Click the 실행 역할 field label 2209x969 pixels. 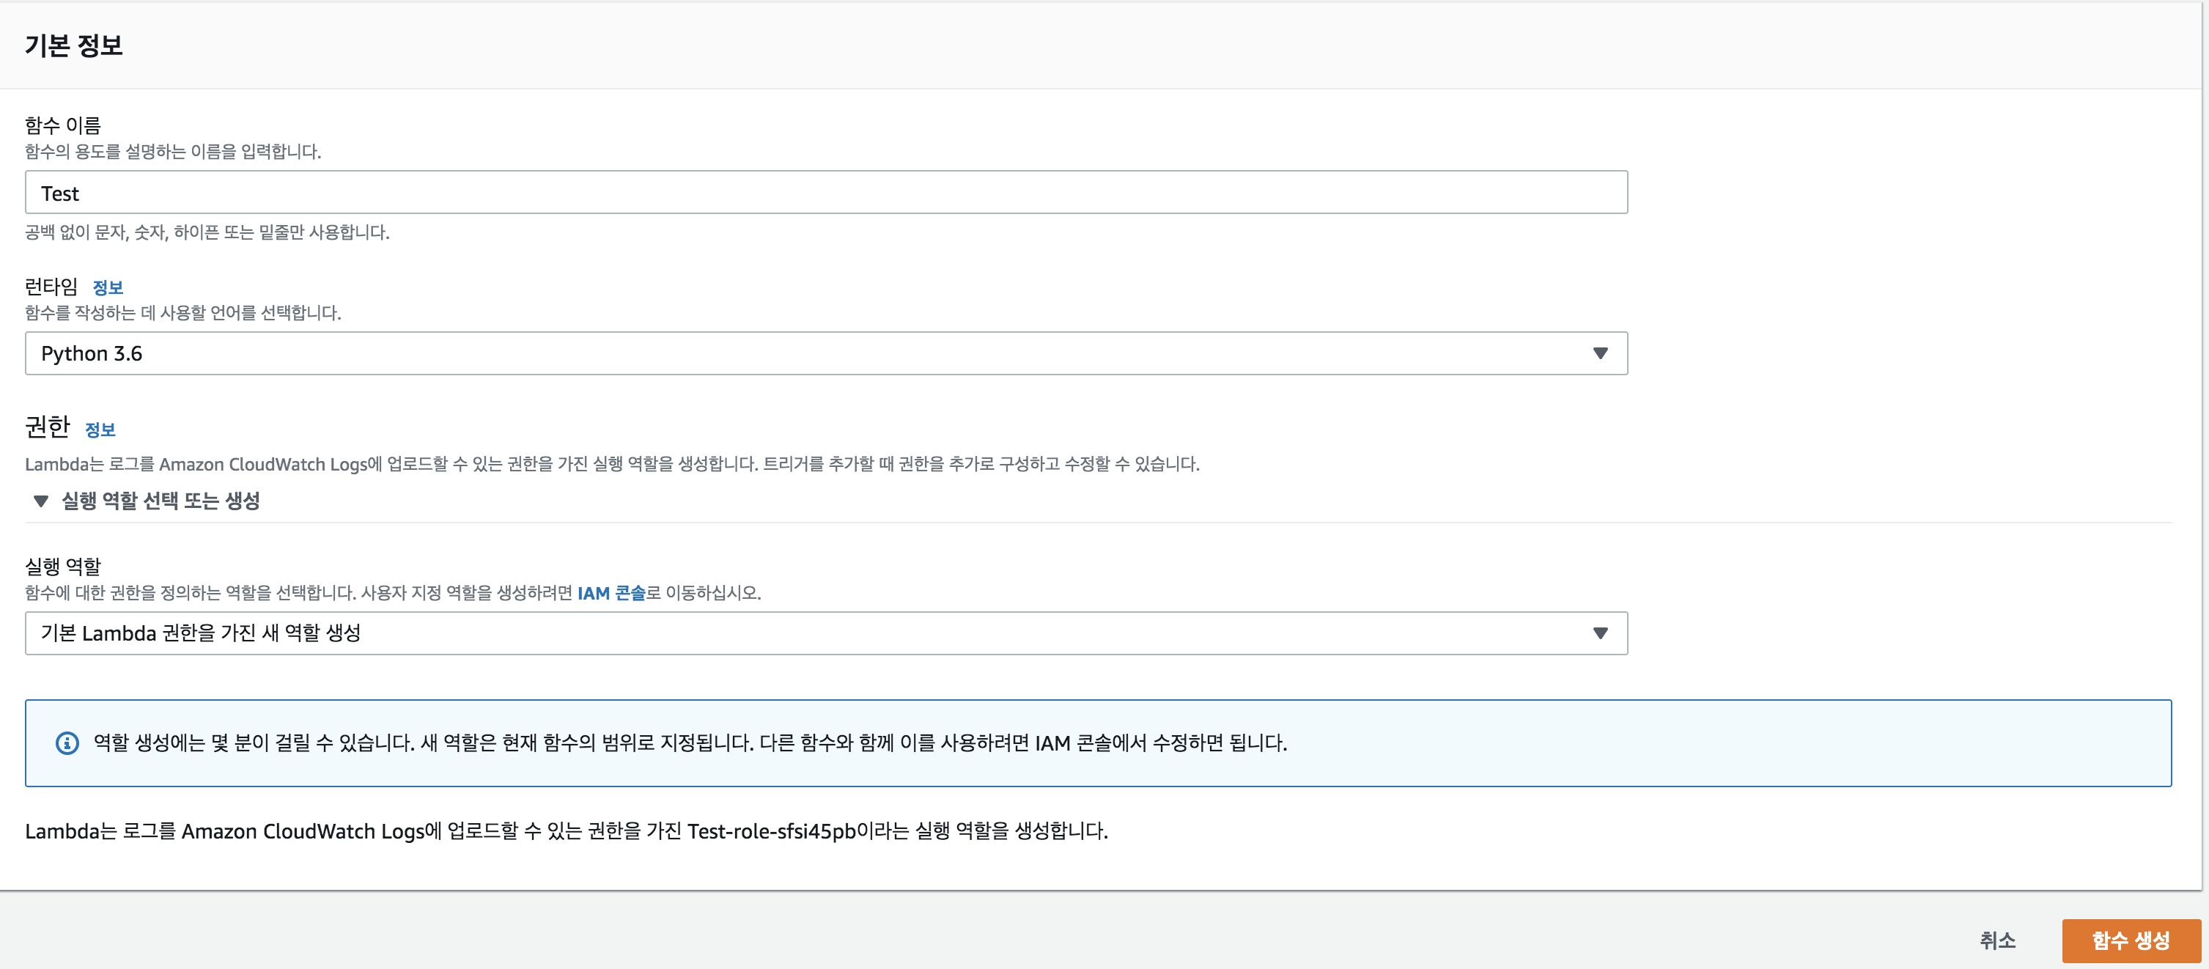(62, 566)
